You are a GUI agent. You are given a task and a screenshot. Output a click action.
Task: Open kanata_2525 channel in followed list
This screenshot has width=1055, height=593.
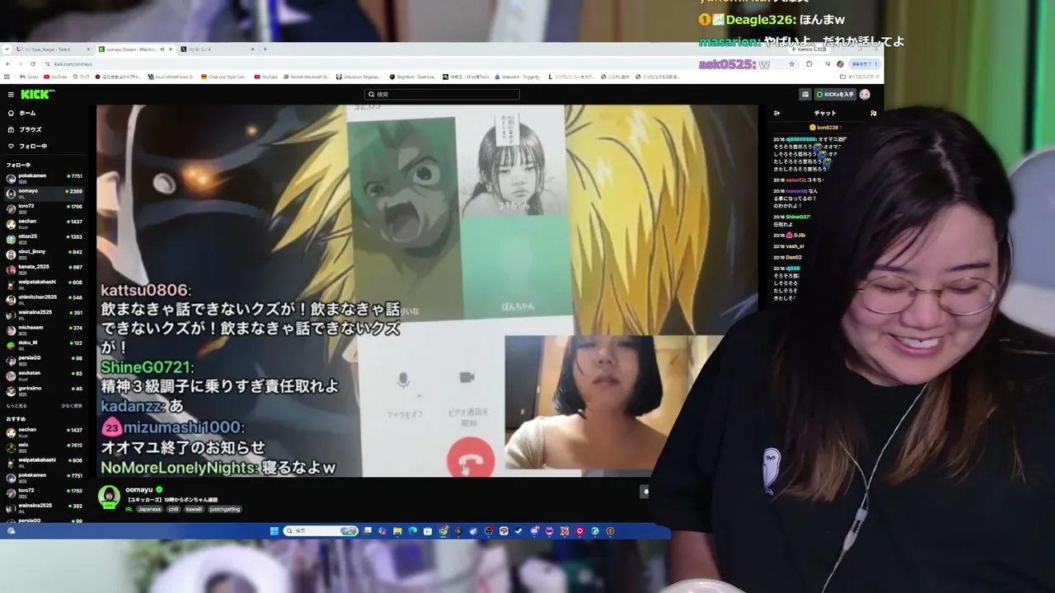[x=44, y=268]
